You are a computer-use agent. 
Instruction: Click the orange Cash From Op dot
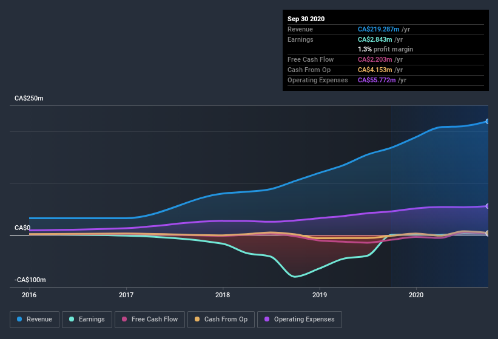coord(197,319)
